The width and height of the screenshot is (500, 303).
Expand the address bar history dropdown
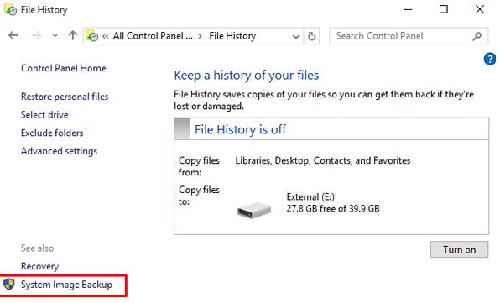click(296, 36)
